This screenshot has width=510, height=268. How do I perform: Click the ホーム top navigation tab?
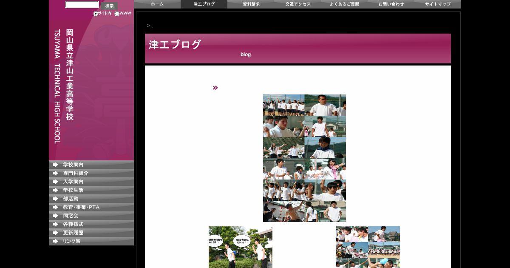[157, 4]
